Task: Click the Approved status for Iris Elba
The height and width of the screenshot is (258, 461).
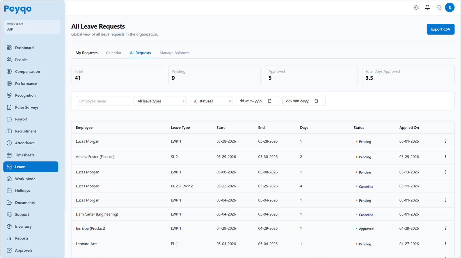Action: coord(364,229)
